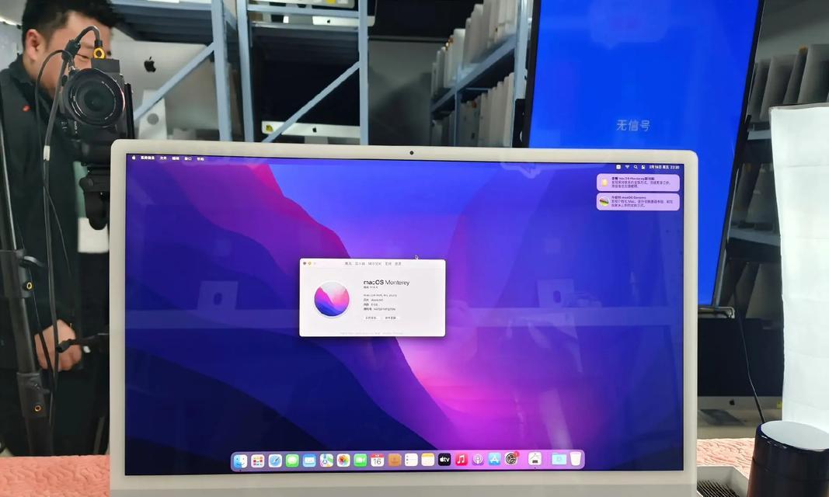Open Launchpad in the Dock
The height and width of the screenshot is (497, 829).
pyautogui.click(x=257, y=461)
